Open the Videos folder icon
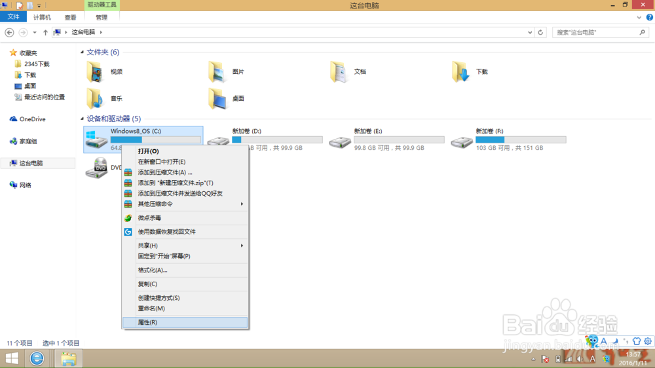The image size is (655, 368). (x=94, y=71)
